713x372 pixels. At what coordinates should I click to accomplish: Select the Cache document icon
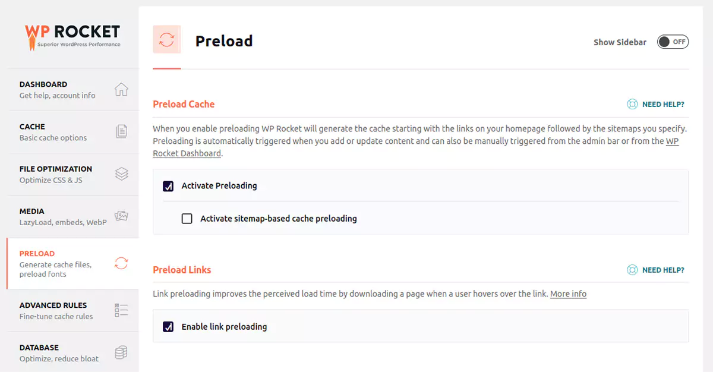coord(121,130)
